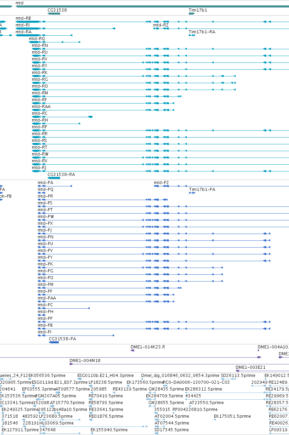
Task: Click transcript label mtd-RS
Action: (39, 140)
